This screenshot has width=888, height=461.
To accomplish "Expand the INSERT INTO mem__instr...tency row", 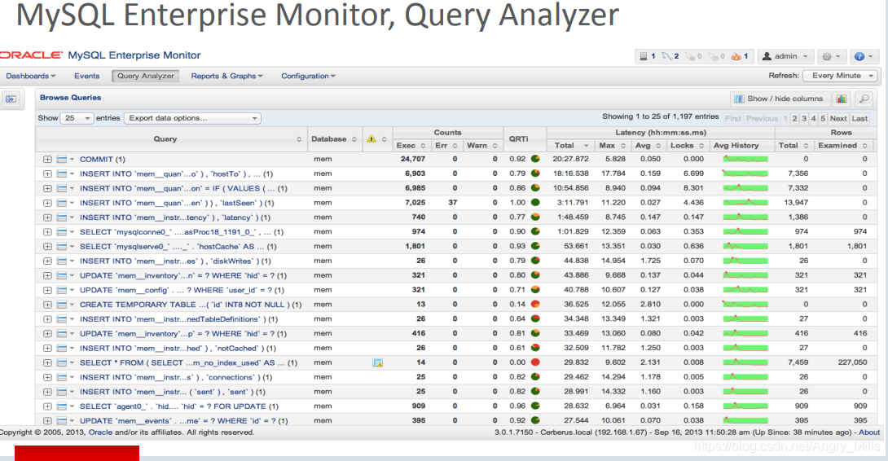I will (x=47, y=217).
